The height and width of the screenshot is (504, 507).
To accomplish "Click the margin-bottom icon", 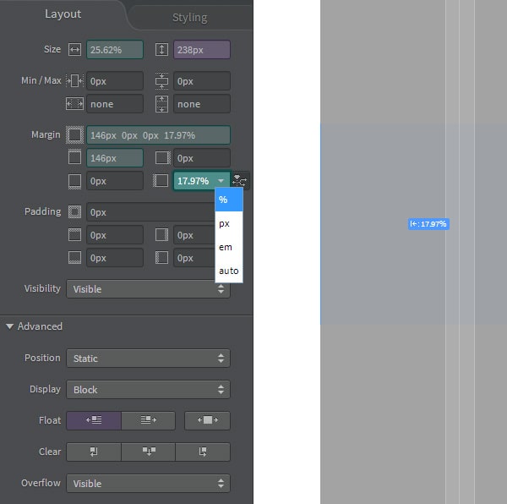I will pos(74,181).
